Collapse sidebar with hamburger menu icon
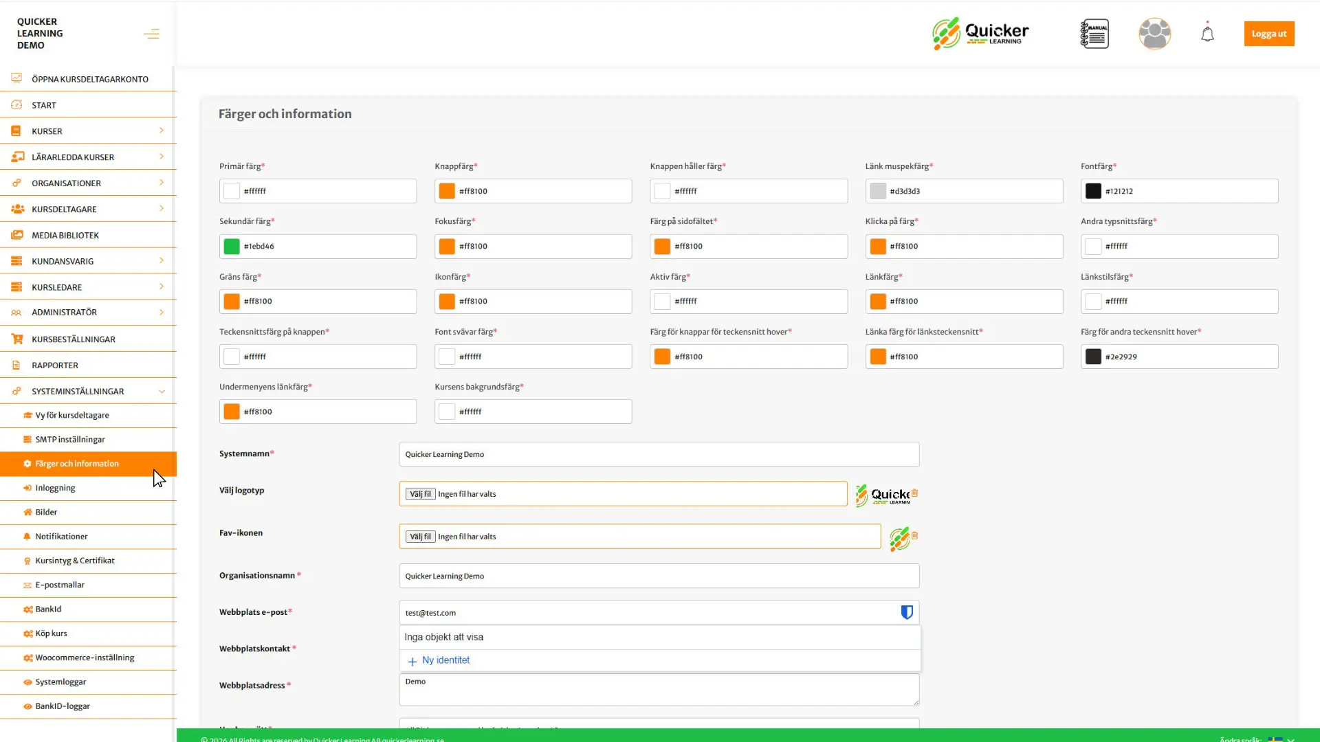Viewport: 1320px width, 742px height. (x=151, y=34)
